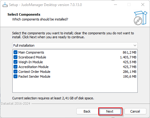
Task: Click the 425,5 MB size value
Action: (130, 62)
